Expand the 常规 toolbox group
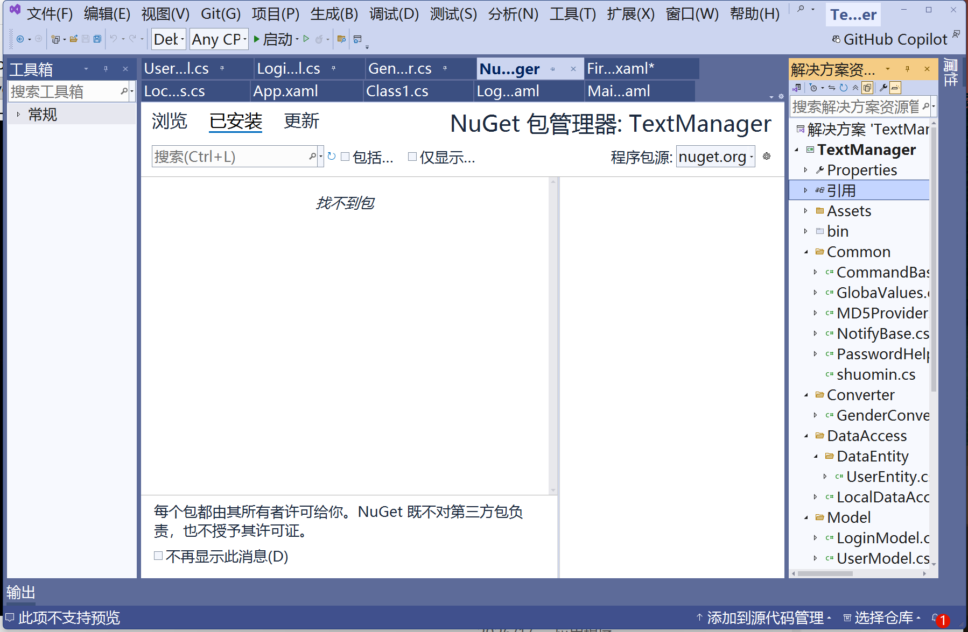This screenshot has width=968, height=632. click(18, 114)
